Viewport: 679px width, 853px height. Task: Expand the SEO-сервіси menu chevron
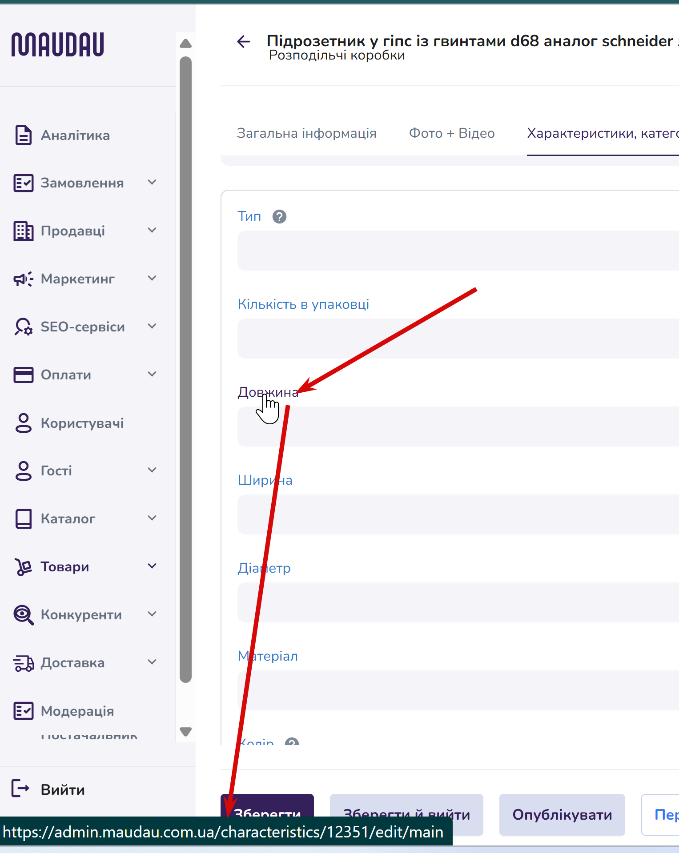tap(152, 326)
